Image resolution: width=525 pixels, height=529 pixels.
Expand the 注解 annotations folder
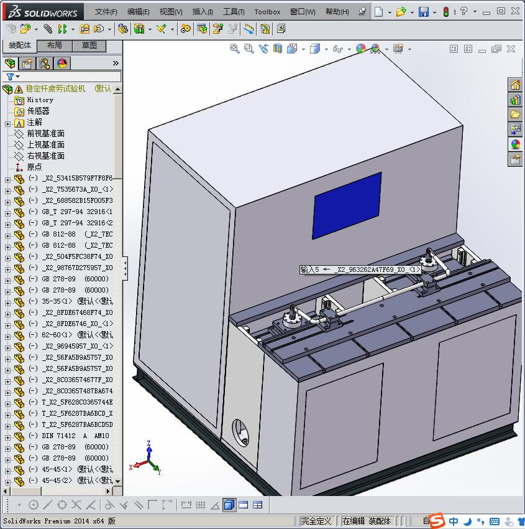pos(7,124)
